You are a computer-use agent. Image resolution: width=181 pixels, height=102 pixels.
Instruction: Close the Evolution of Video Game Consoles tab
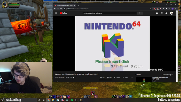click(x=75, y=5)
